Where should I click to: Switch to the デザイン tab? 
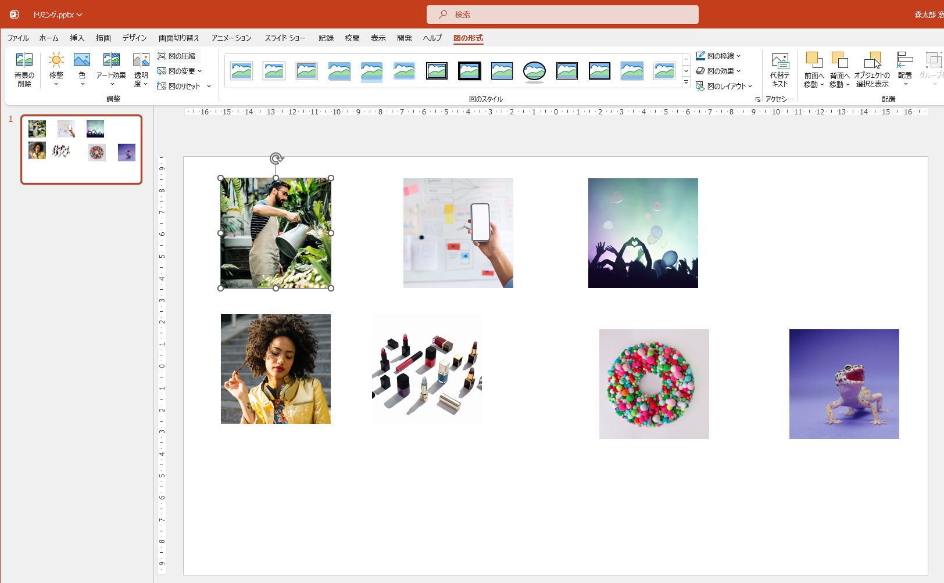click(x=134, y=38)
